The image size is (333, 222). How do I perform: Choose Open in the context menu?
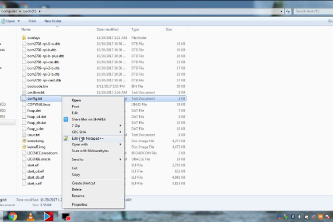93,100
